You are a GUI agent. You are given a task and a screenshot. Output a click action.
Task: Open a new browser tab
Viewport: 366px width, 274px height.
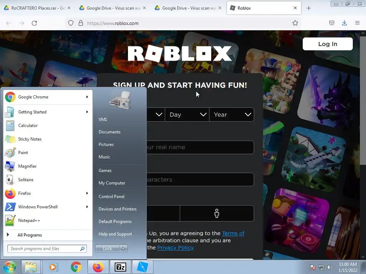(308, 8)
